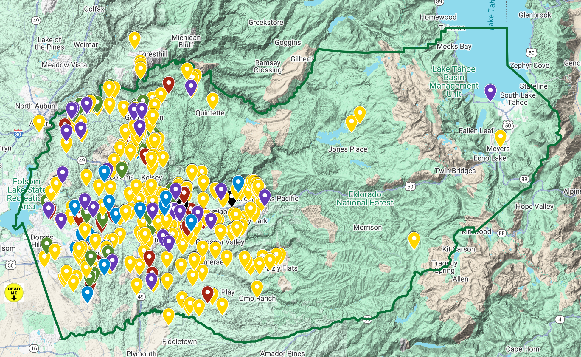581x357 pixels.
Task: Select the yellow pin over Auburn
Action: (39, 122)
